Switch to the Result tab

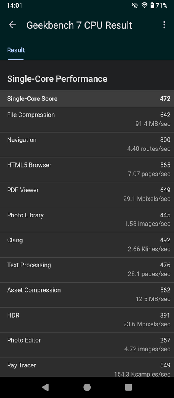[x=16, y=50]
